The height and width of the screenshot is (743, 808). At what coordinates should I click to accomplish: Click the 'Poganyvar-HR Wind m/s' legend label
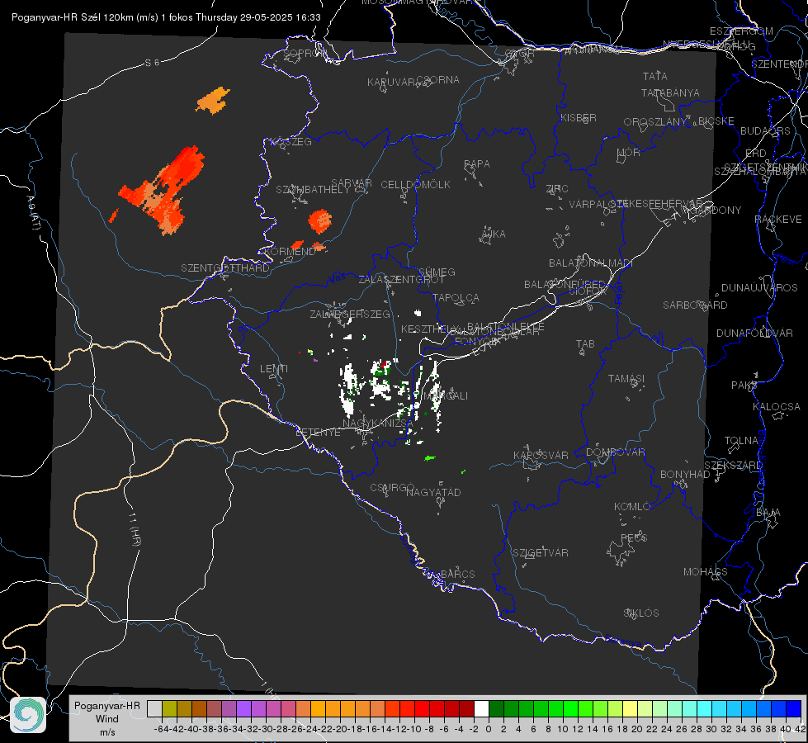point(107,719)
